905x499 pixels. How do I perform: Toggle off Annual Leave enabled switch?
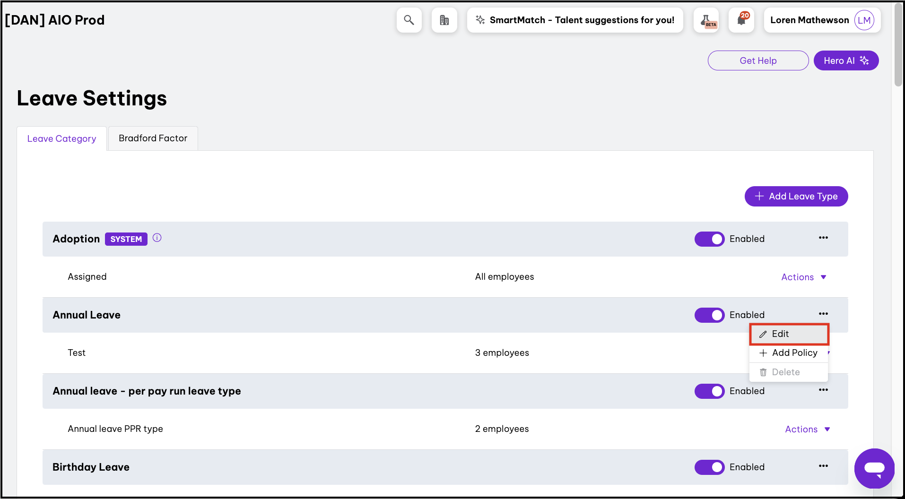pyautogui.click(x=709, y=315)
